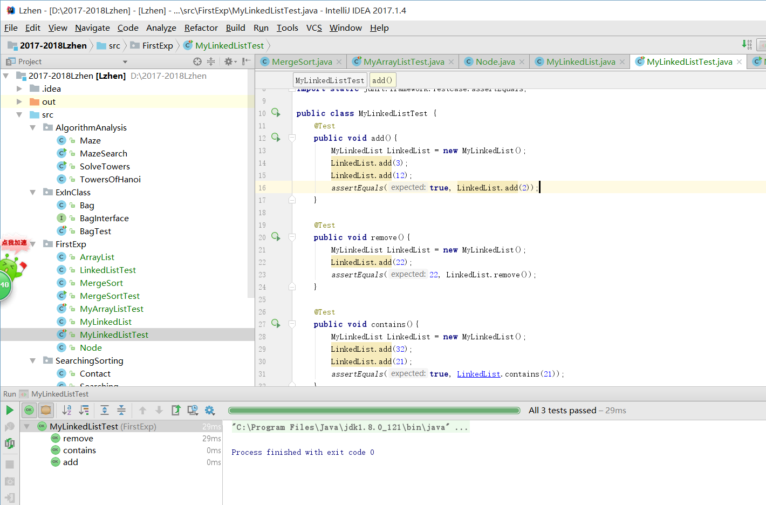Click the exit icon in the Run sidebar
The height and width of the screenshot is (505, 766).
click(10, 498)
